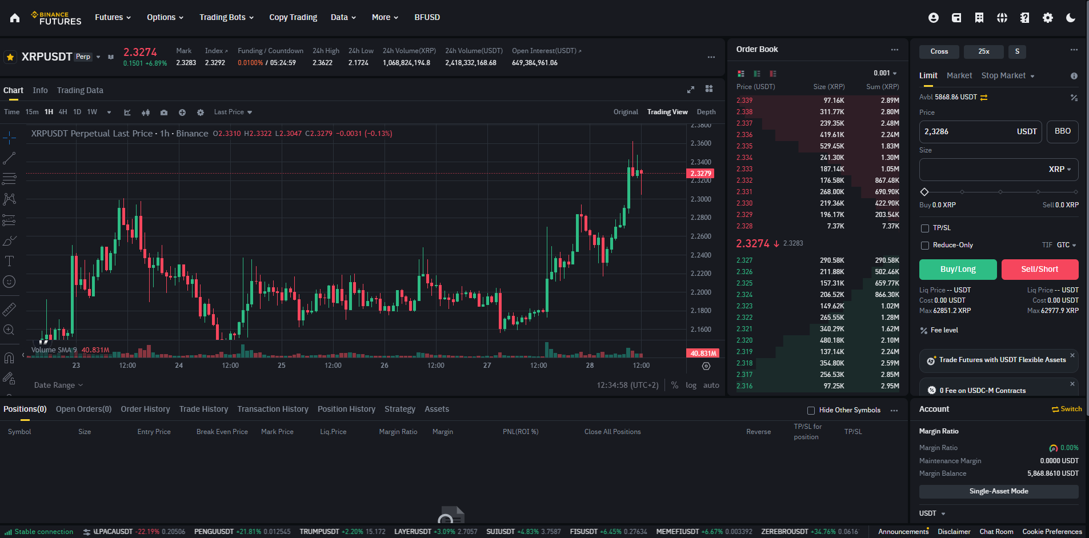Open the language globe icon
This screenshot has width=1089, height=538.
click(1002, 18)
